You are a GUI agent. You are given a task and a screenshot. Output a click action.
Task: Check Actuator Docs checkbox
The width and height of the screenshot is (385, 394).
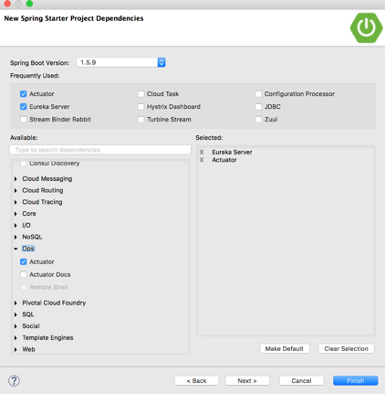pyautogui.click(x=24, y=274)
